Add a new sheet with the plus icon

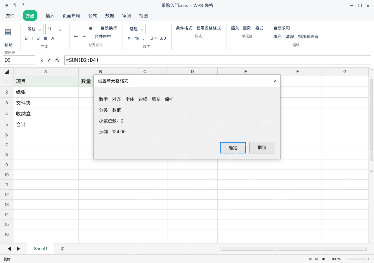[63, 249]
